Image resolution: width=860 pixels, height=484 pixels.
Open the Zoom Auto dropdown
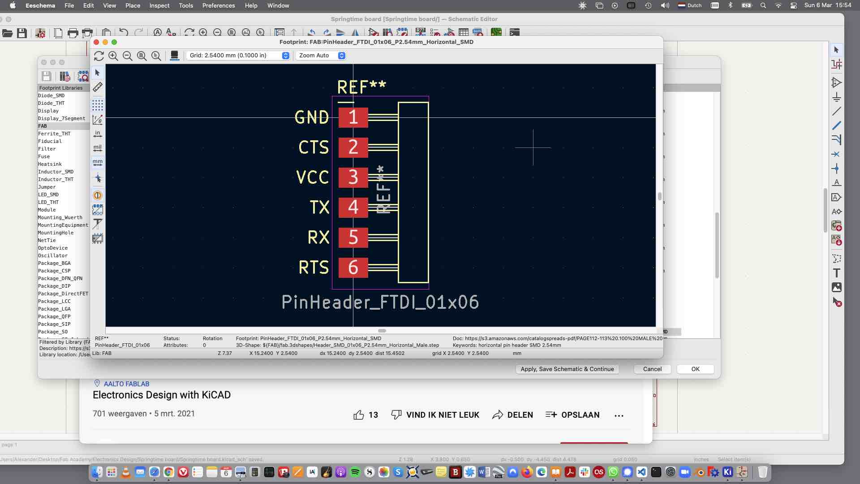pos(341,55)
